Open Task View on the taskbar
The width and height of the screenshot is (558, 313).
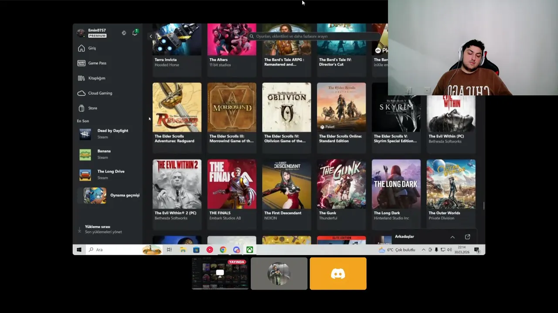(169, 250)
